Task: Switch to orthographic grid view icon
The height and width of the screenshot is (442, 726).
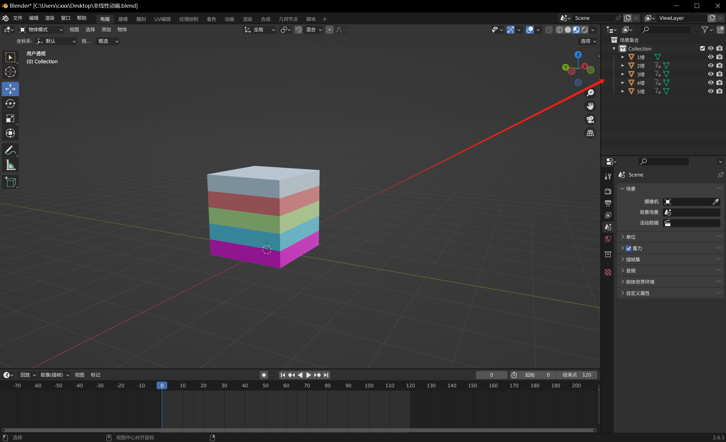Action: (x=590, y=133)
